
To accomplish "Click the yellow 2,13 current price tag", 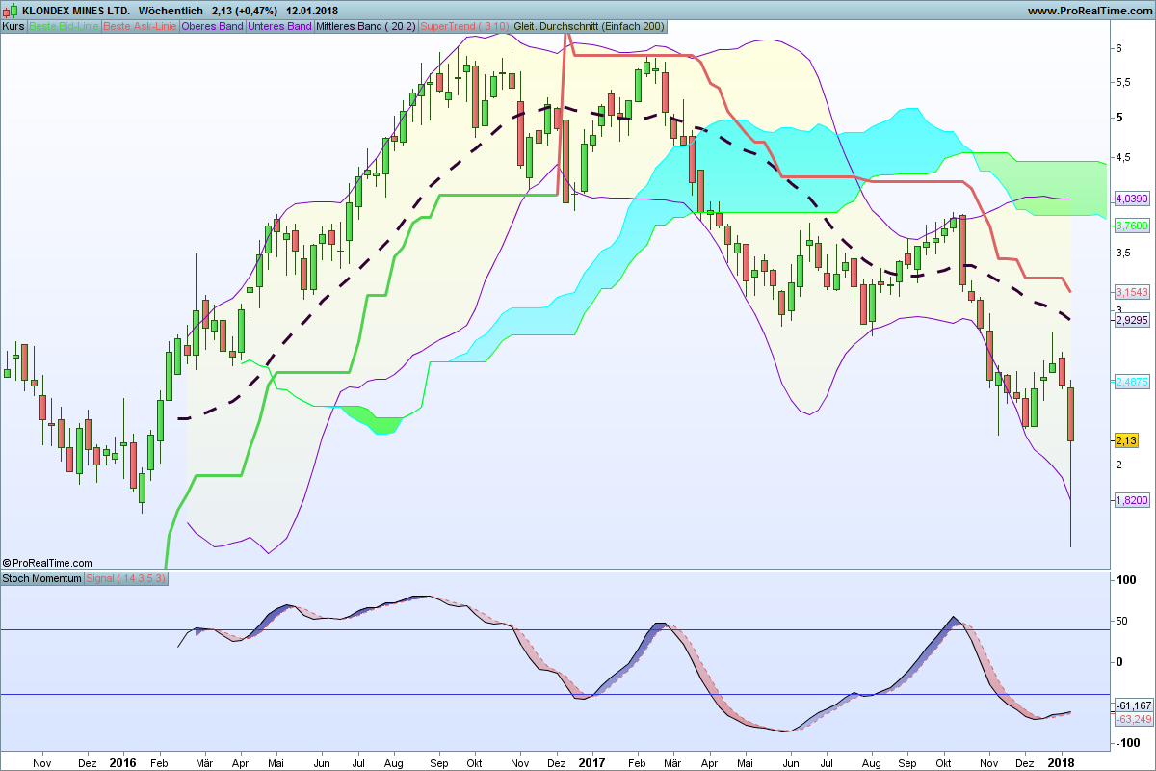I will click(1126, 440).
